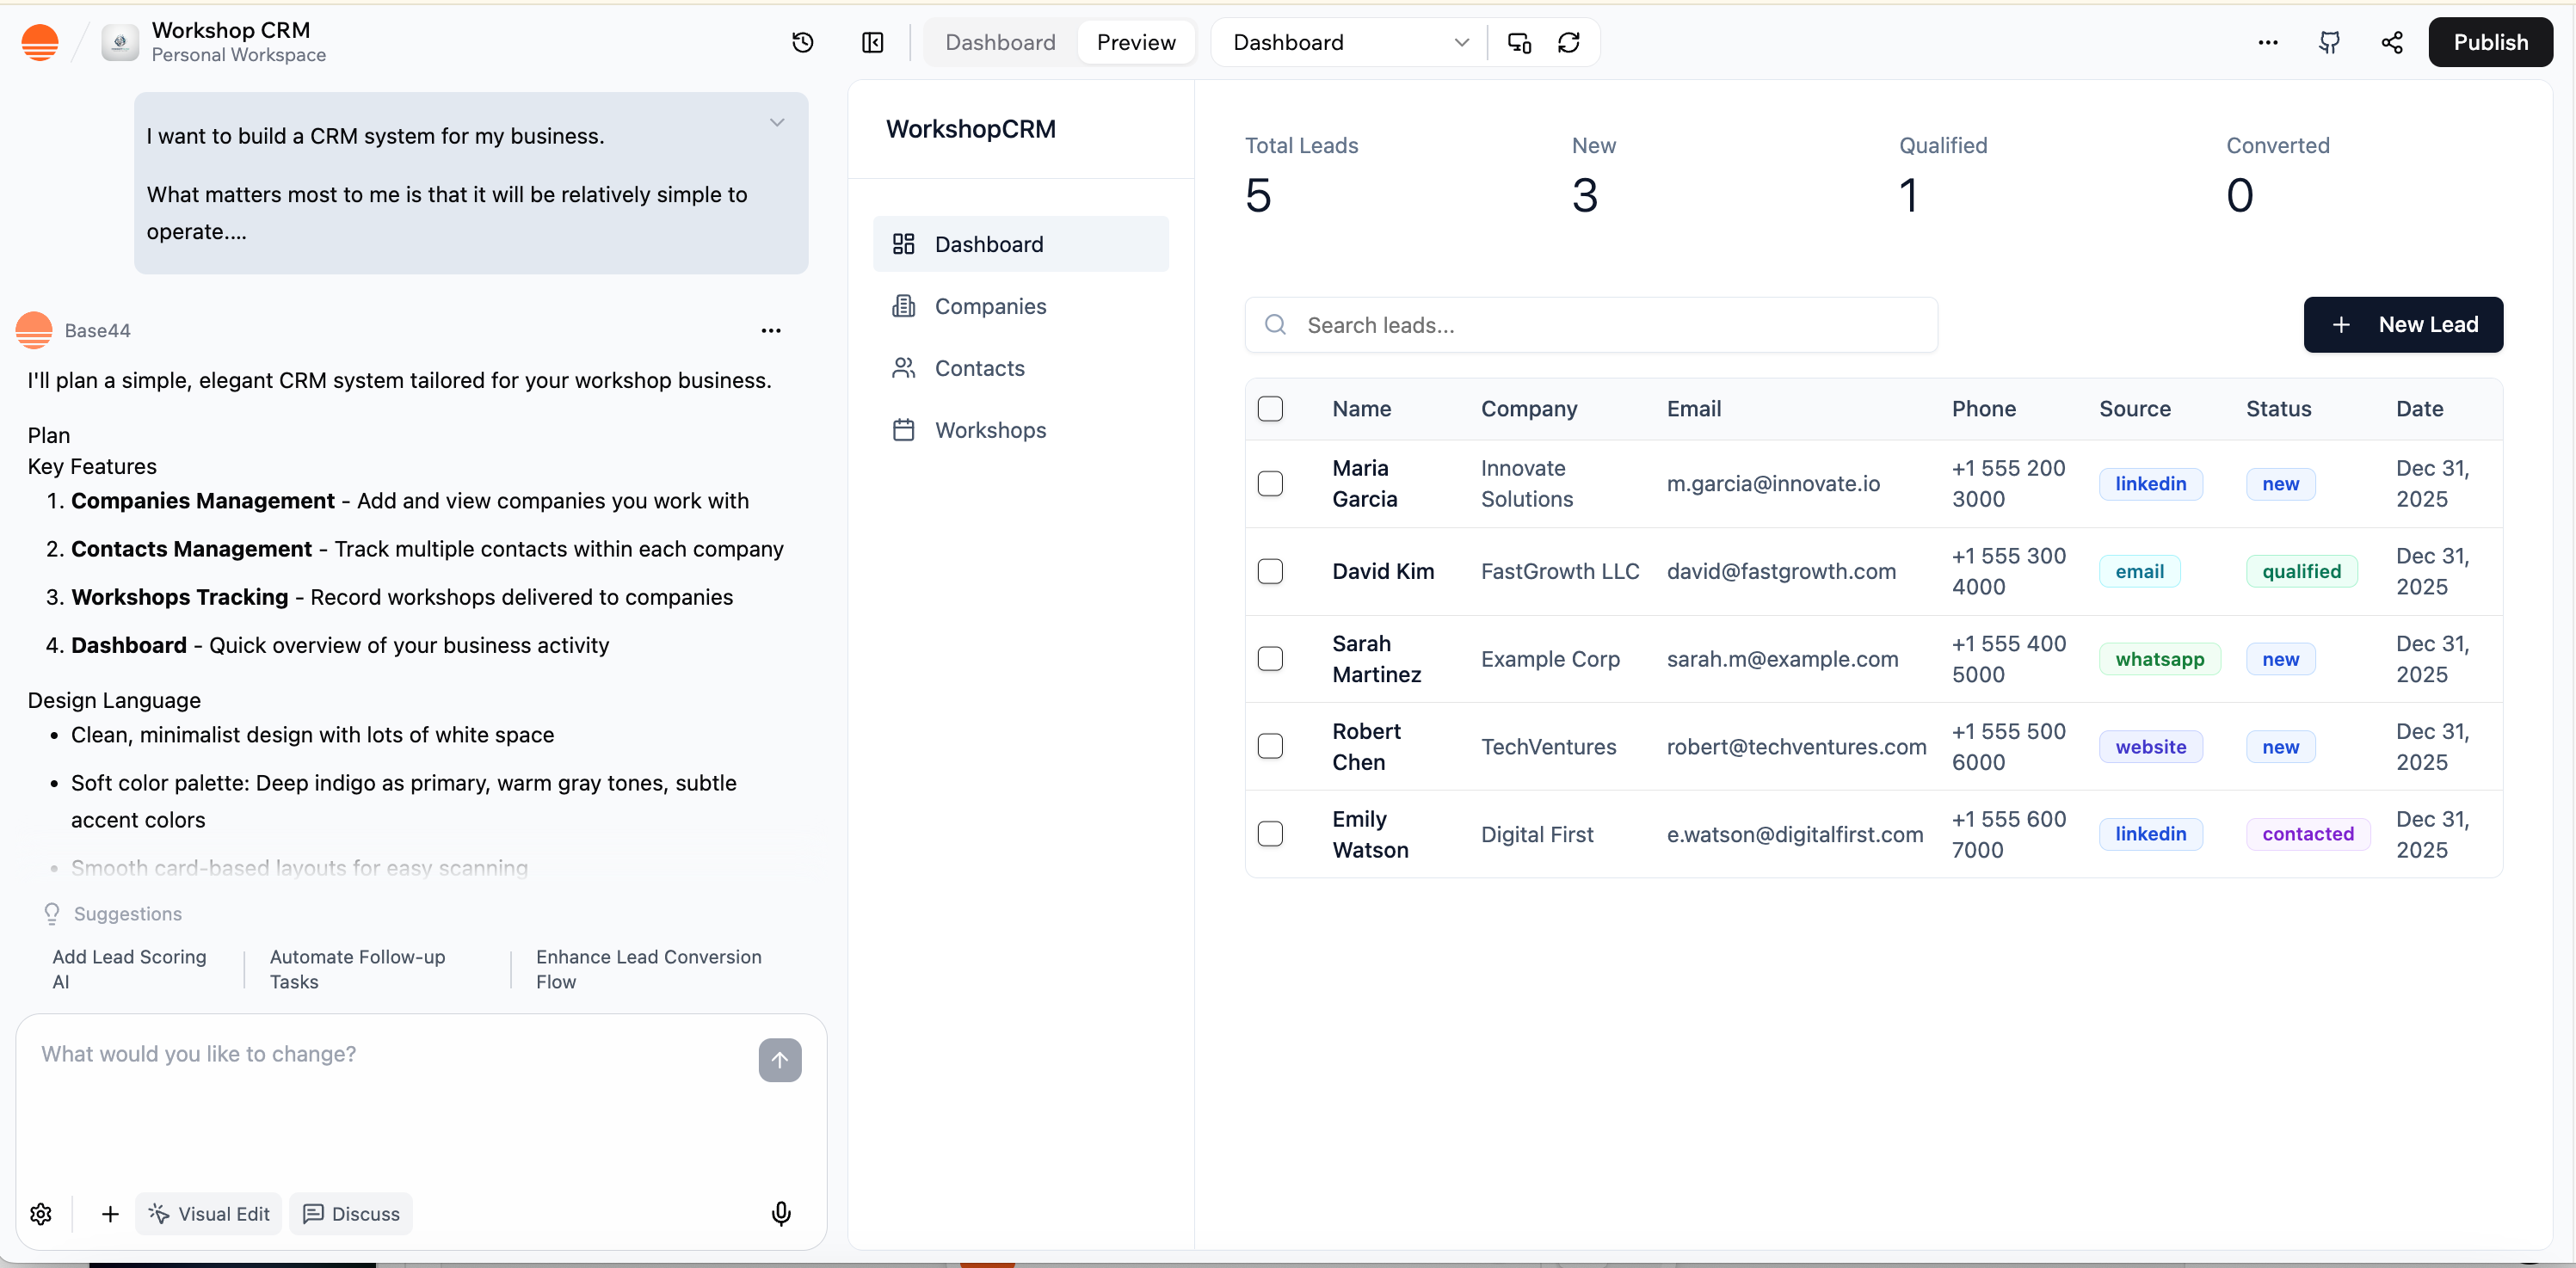Open chat settings gear icon
Viewport: 2576px width, 1268px height.
click(x=41, y=1213)
